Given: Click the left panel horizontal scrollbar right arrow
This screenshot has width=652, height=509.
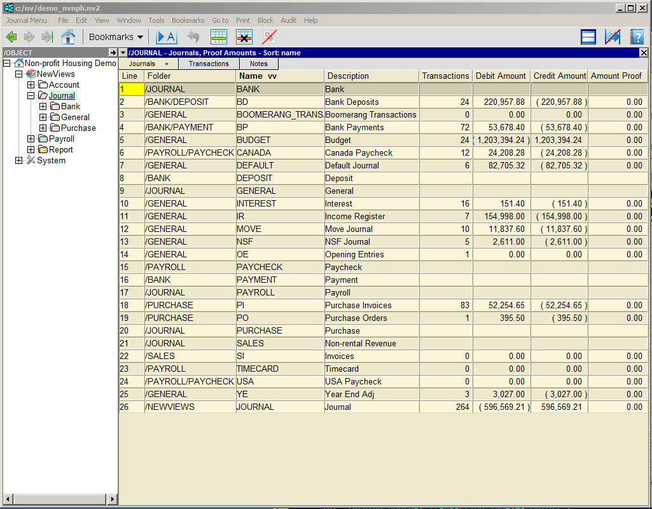Looking at the screenshot, I should tap(113, 499).
